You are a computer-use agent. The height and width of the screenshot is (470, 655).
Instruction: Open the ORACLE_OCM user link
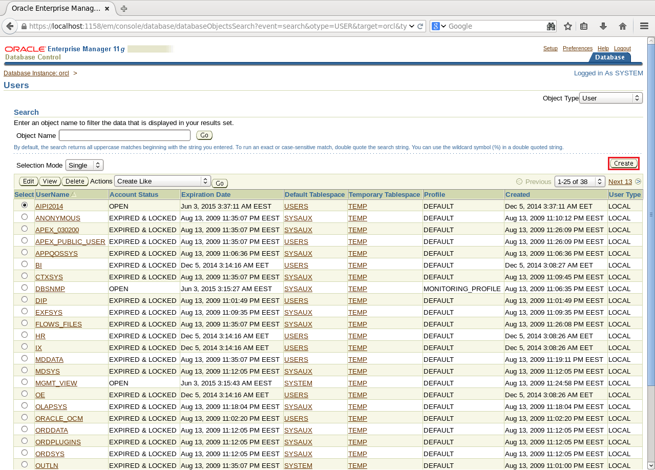[59, 418]
